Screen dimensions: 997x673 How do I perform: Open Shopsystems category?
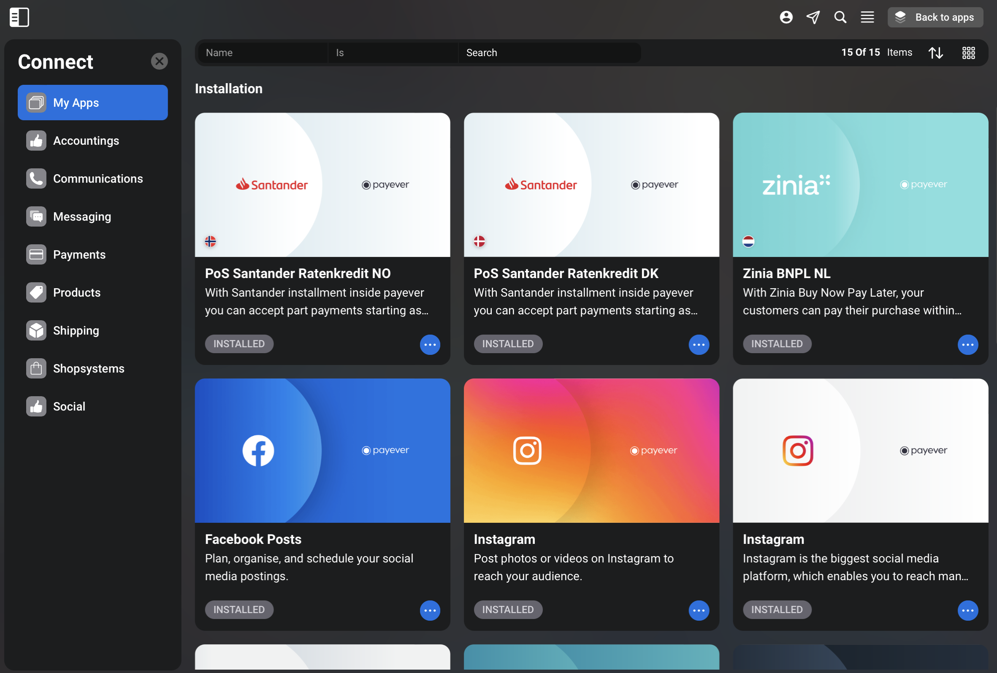(93, 368)
